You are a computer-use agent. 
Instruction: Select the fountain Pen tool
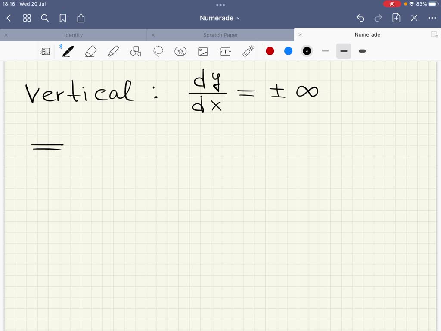coord(67,51)
